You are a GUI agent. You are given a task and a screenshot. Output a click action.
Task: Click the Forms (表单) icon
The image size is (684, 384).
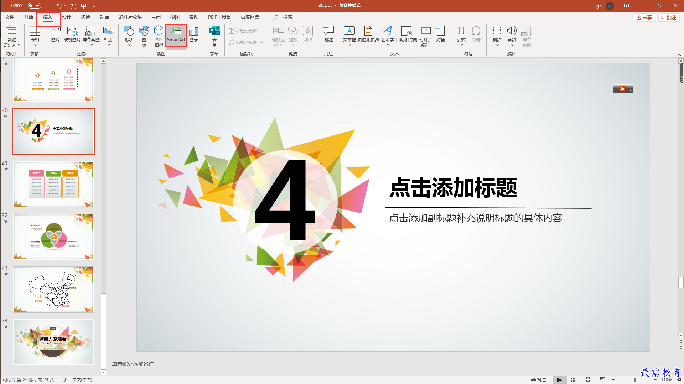tap(214, 31)
